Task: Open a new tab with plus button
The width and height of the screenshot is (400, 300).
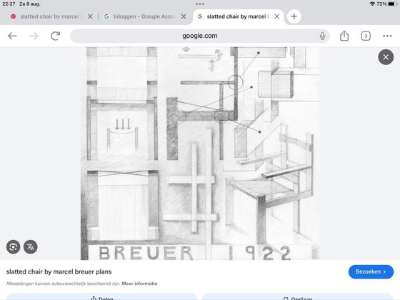Action: click(x=294, y=16)
